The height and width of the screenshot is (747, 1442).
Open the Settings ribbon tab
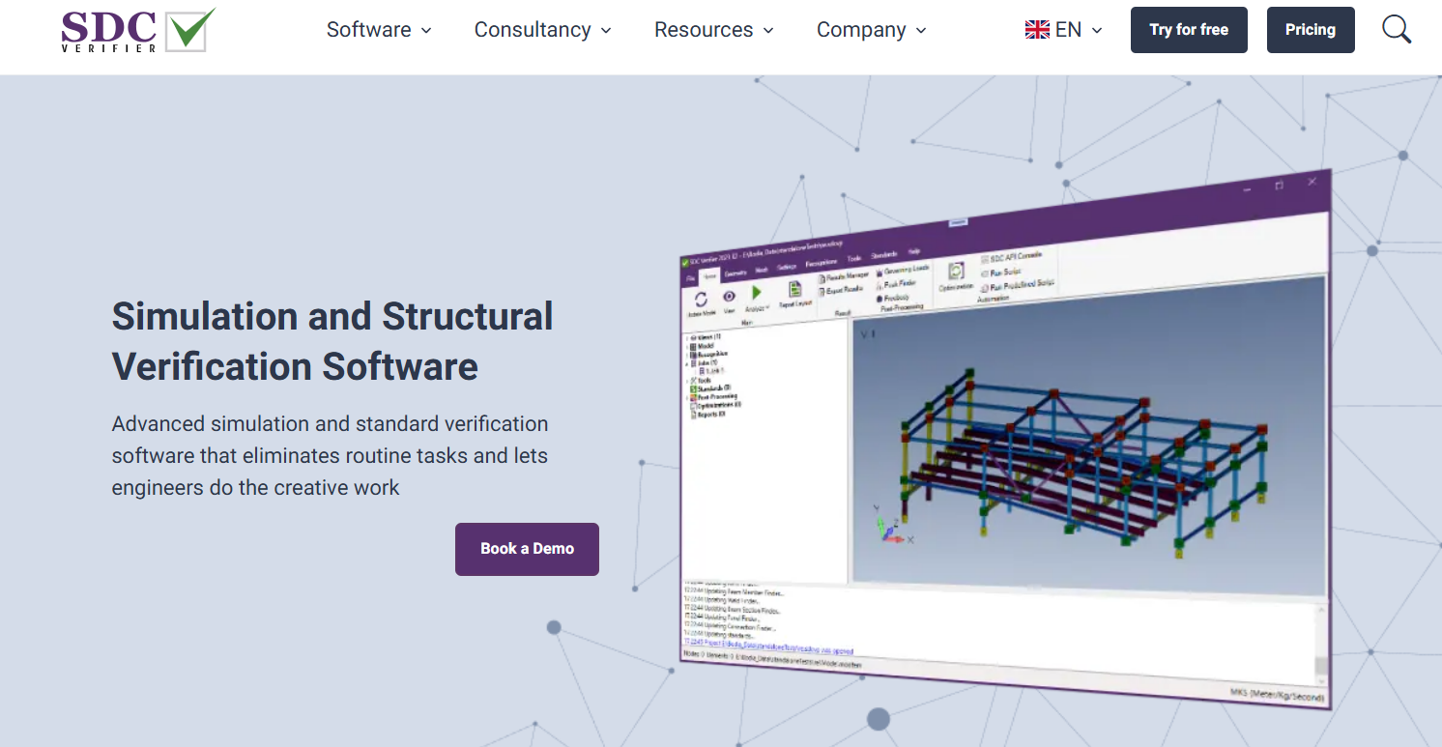(787, 267)
